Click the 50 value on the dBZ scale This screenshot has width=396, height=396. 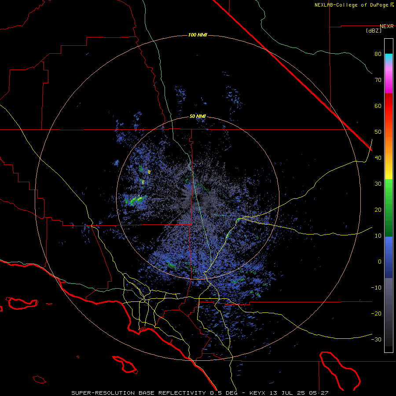coord(378,132)
